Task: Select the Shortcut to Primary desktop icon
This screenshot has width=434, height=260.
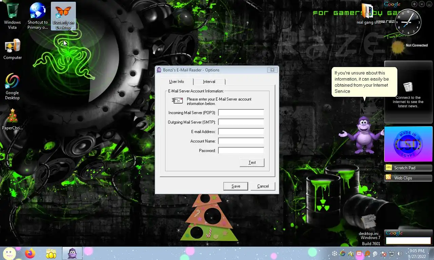Action: click(38, 16)
